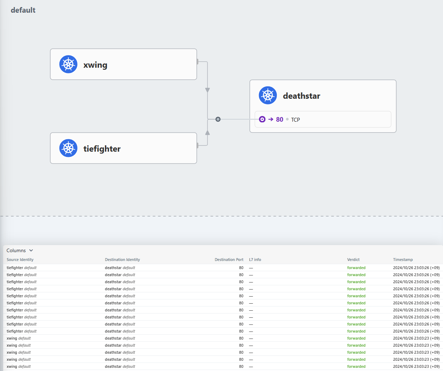
Task: Click the Timestamp column header
Action: point(403,260)
